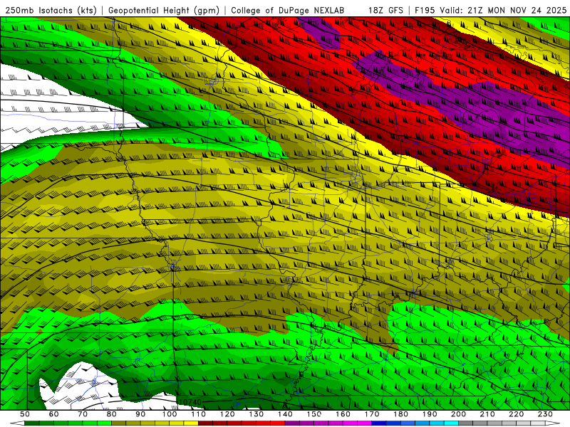Viewport: 570px width, 427px height.
Task: Click the 210 value on the color scale
Action: pyautogui.click(x=487, y=414)
